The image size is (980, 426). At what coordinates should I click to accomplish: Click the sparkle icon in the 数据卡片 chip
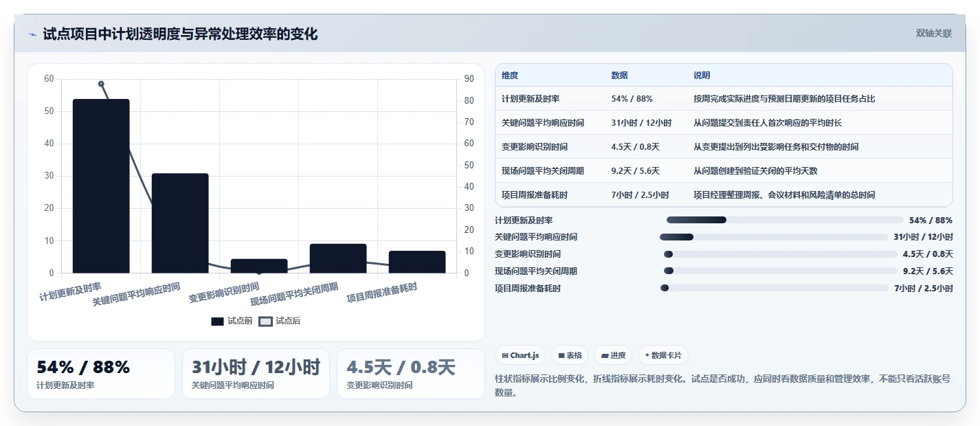tap(647, 355)
